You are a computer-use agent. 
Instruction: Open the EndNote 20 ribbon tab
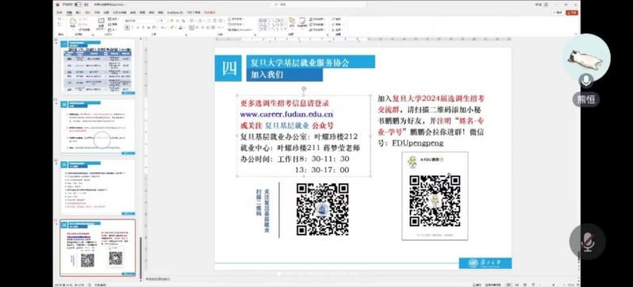tap(175, 13)
